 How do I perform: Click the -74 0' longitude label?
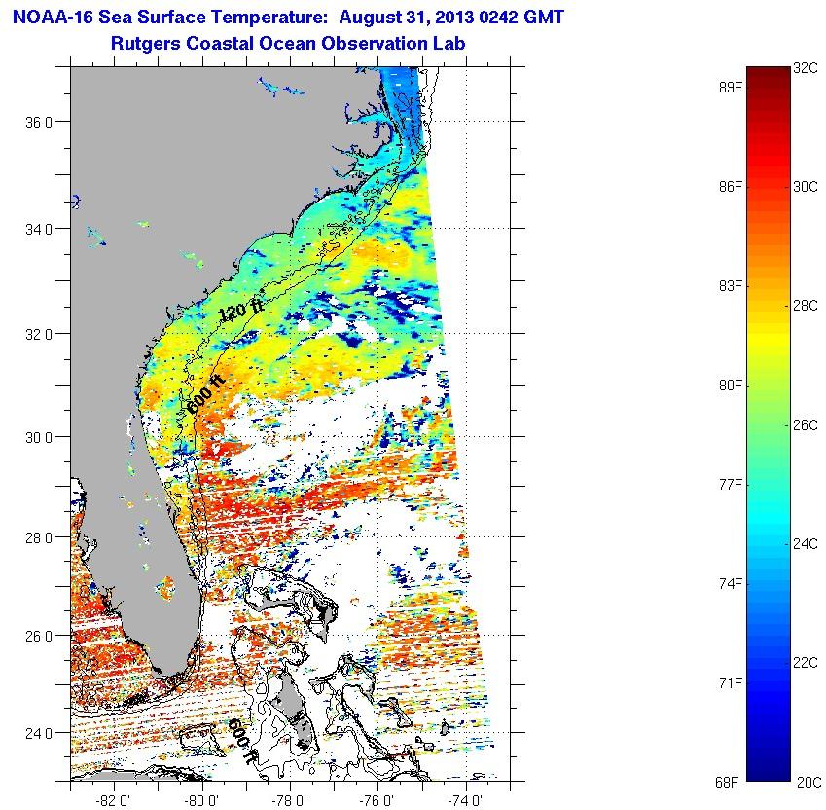click(465, 801)
